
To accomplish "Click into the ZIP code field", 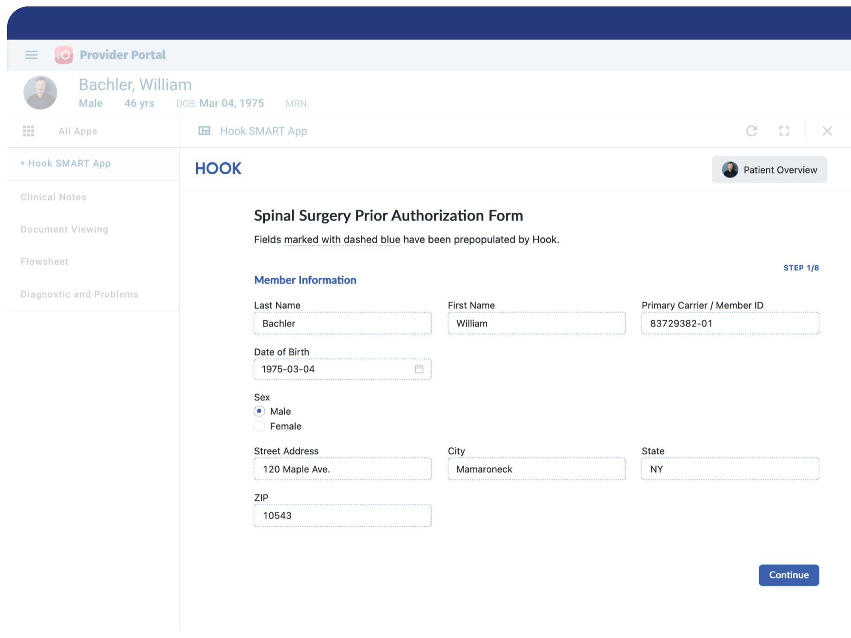I will (343, 516).
